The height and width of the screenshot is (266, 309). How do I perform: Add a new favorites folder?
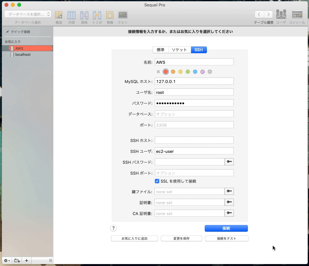tap(17, 261)
